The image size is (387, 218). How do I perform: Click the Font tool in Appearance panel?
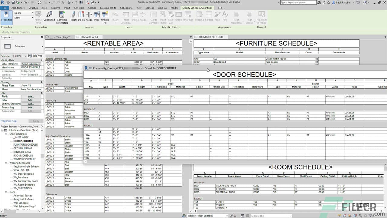click(x=226, y=17)
